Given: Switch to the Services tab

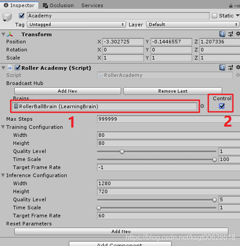Looking at the screenshot, I should tap(92, 5).
